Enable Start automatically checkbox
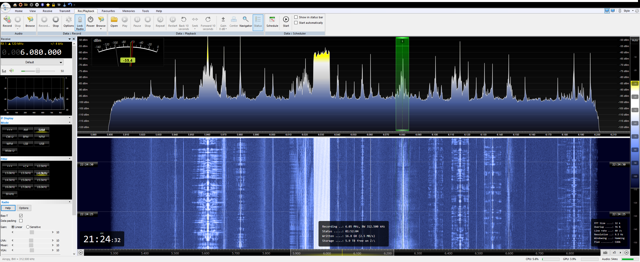The image size is (640, 262). click(296, 23)
